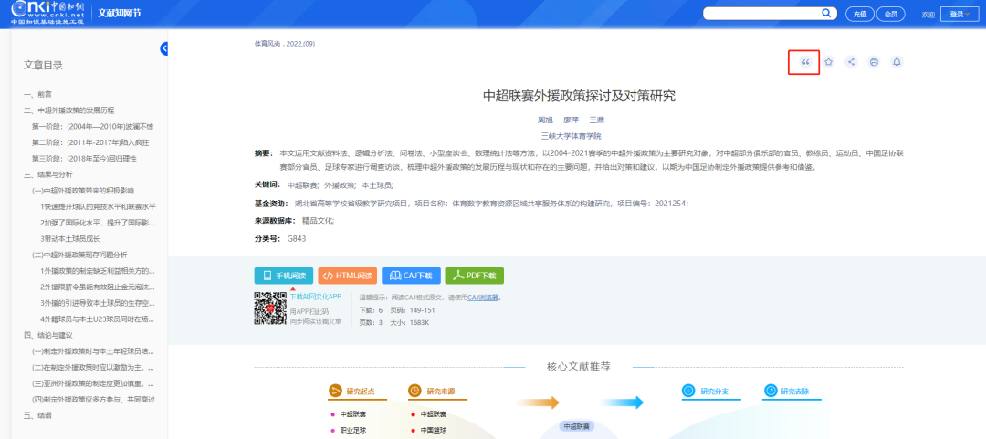Screen dimensions: 986x439
Task: Click the 研究起点 label
Action: tap(361, 392)
